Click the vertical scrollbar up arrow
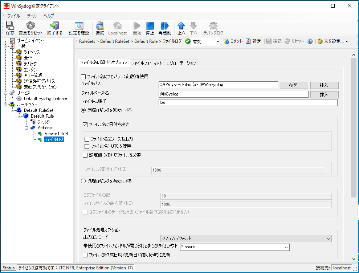The height and width of the screenshot is (273, 359). pyautogui.click(x=354, y=55)
